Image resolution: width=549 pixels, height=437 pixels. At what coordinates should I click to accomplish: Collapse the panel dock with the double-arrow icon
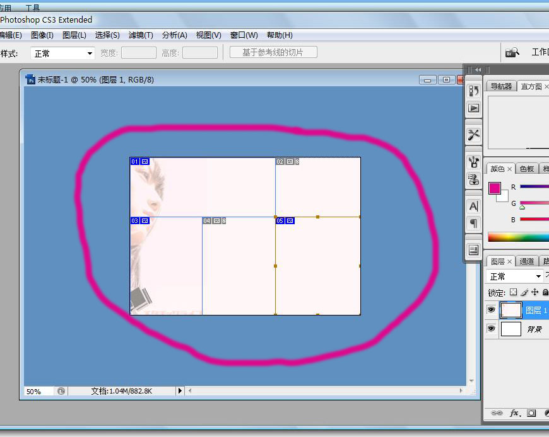(x=478, y=69)
